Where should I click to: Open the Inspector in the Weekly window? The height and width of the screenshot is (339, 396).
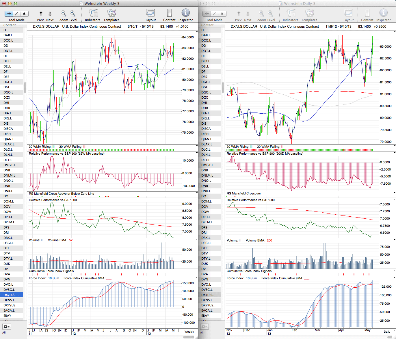click(185, 13)
